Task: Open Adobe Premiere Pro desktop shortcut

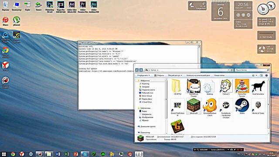Action: click(83, 7)
